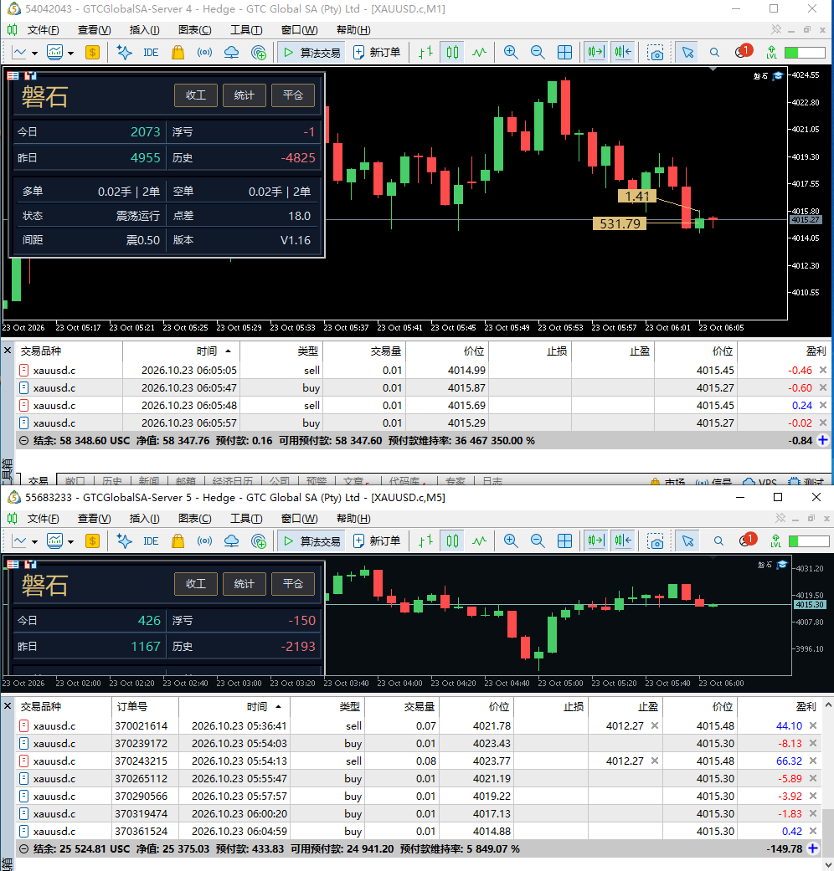Click the zoom out magnifier in the top window

[538, 53]
